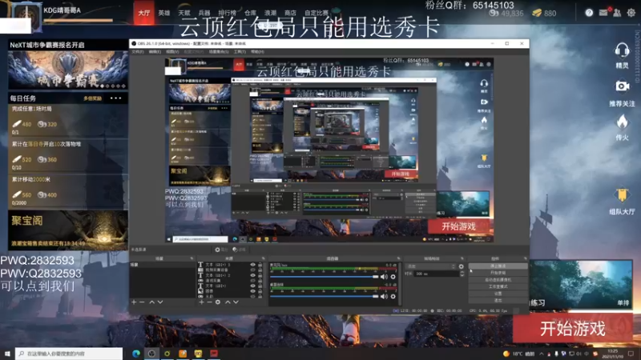
Task: Click the Windows Start button
Action: pyautogui.click(x=7, y=354)
